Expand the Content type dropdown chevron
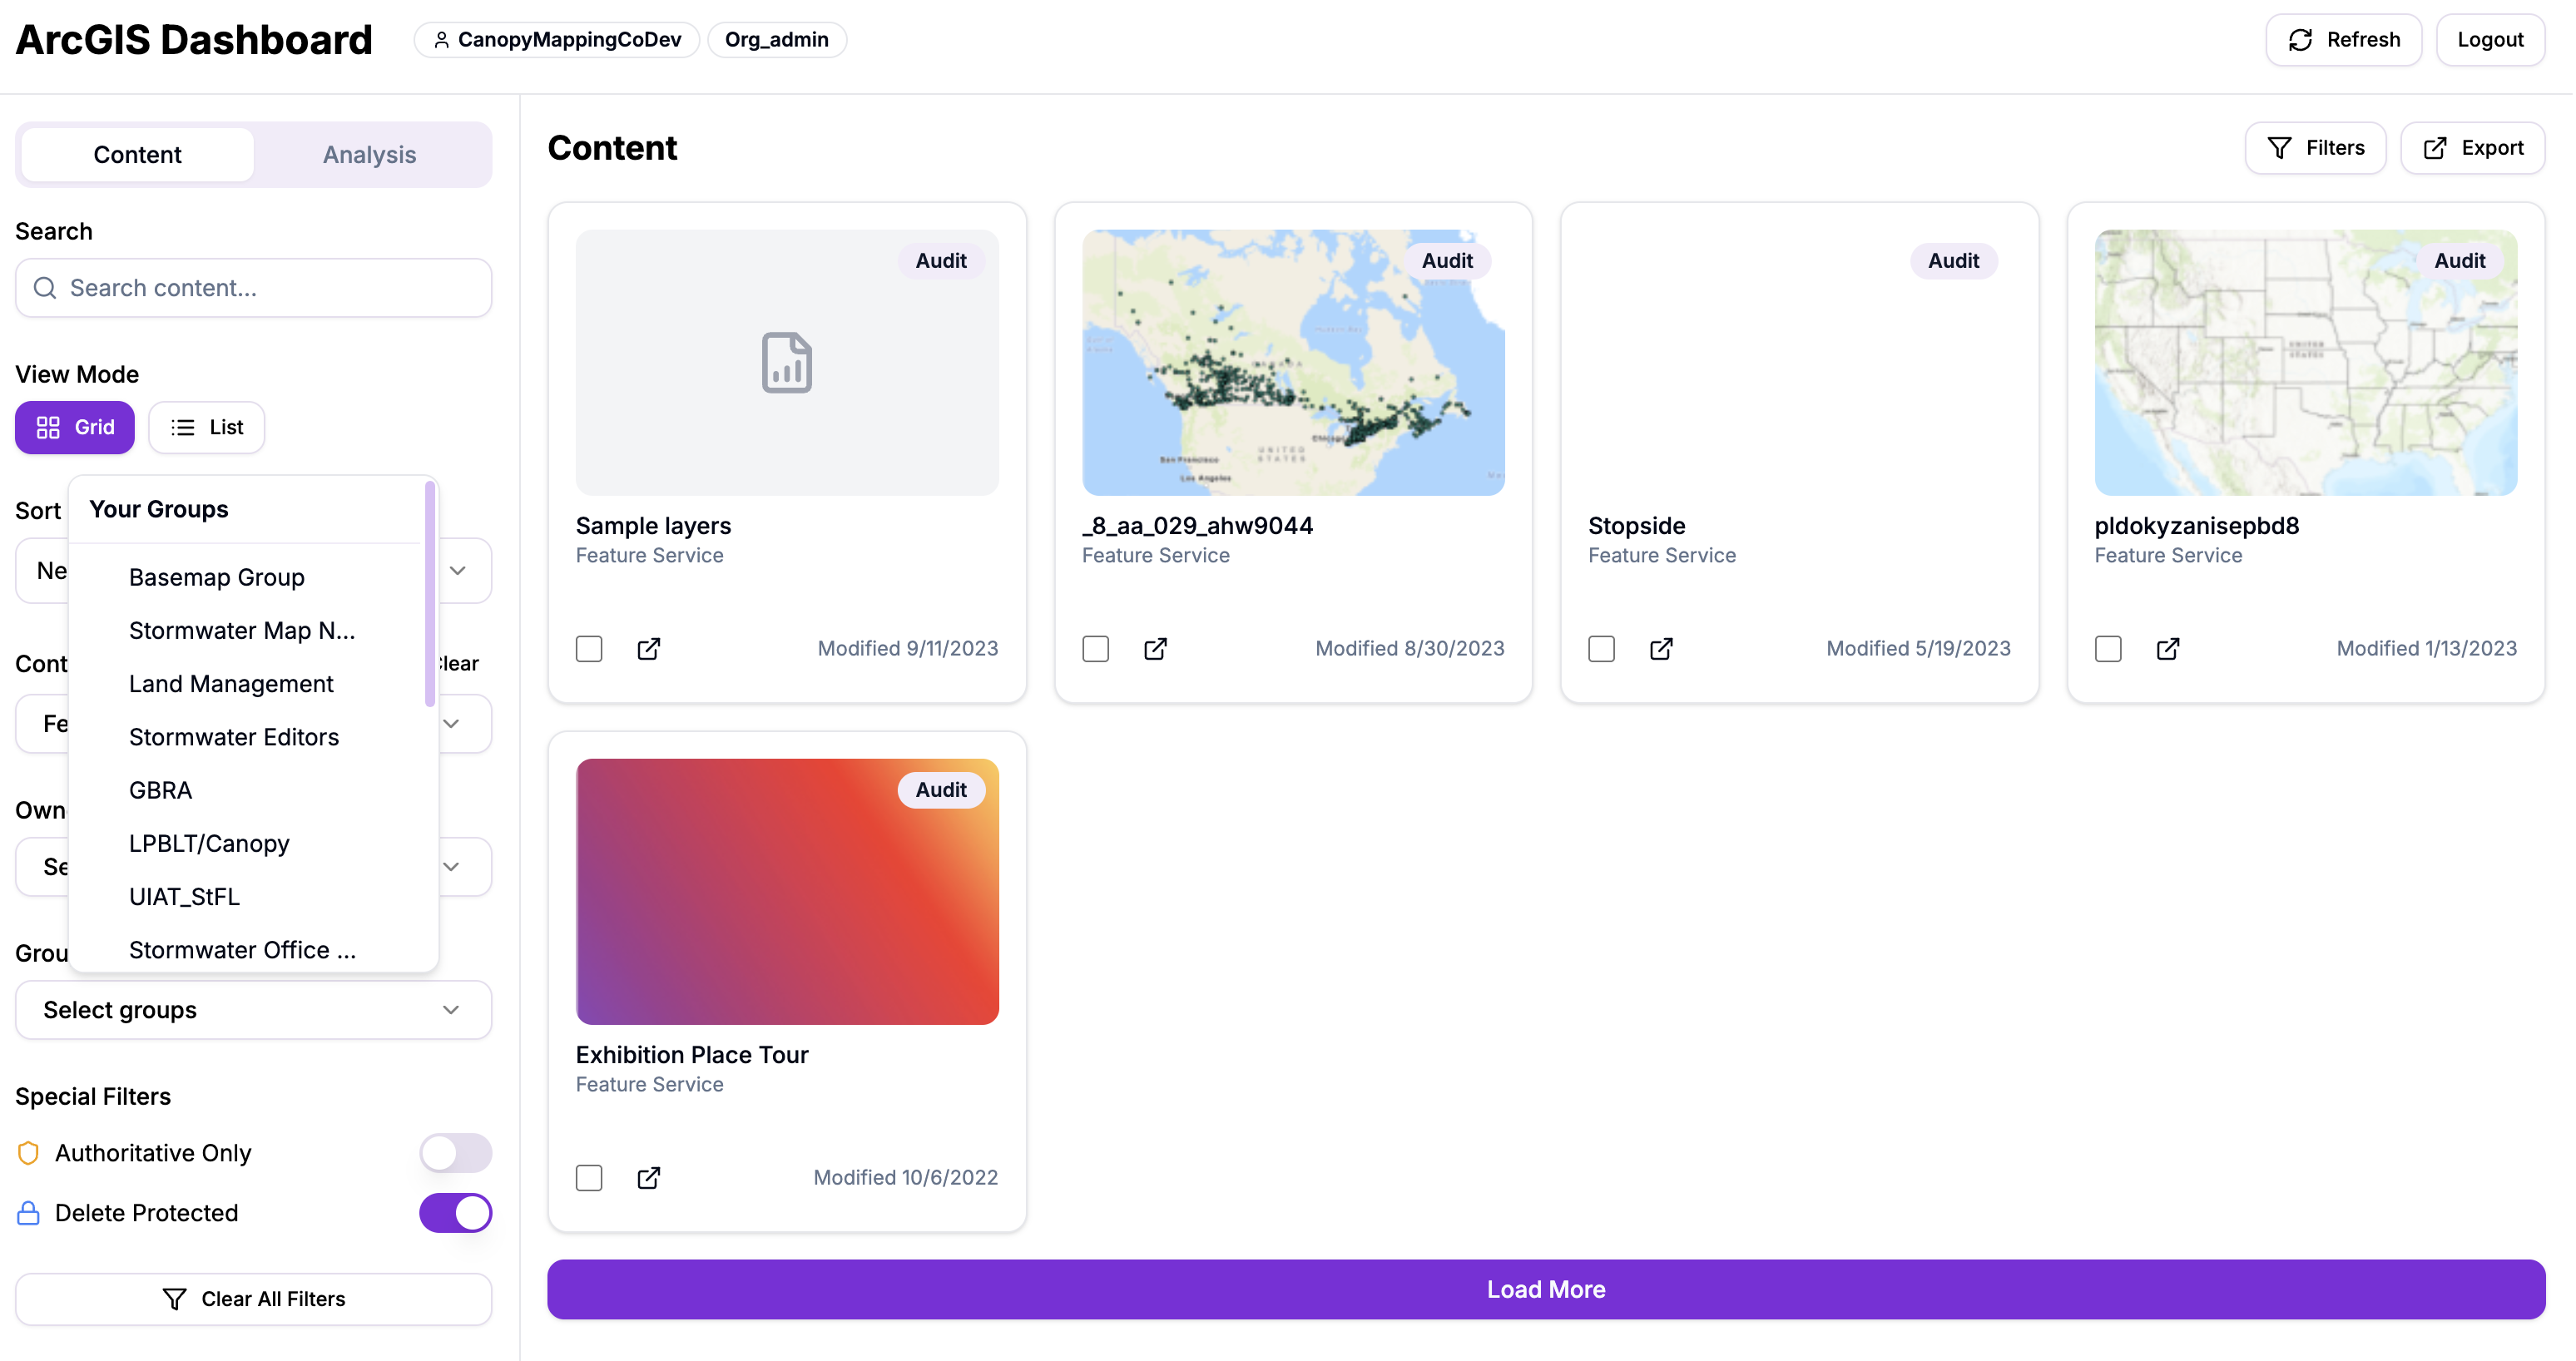This screenshot has width=2576, height=1361. click(x=452, y=724)
